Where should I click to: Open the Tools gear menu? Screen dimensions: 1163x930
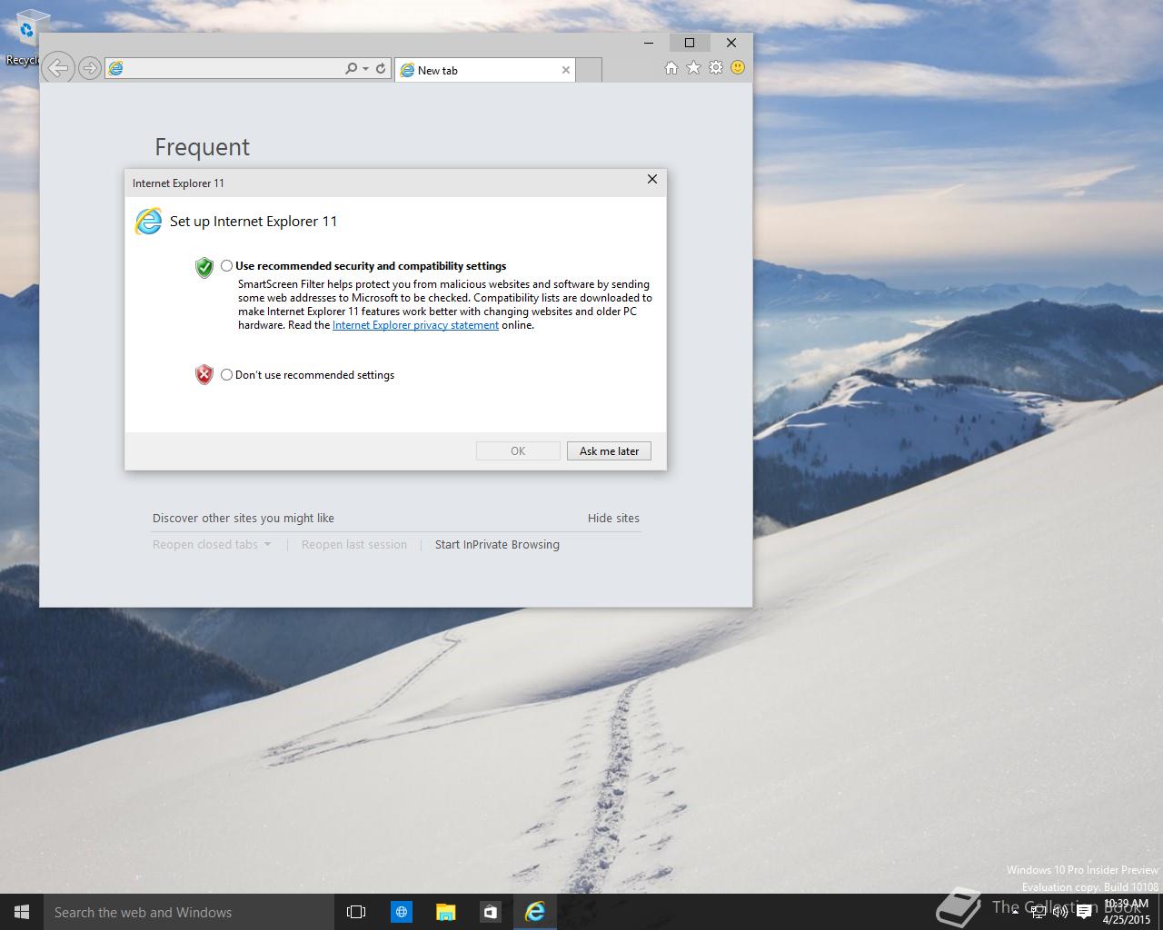[716, 68]
